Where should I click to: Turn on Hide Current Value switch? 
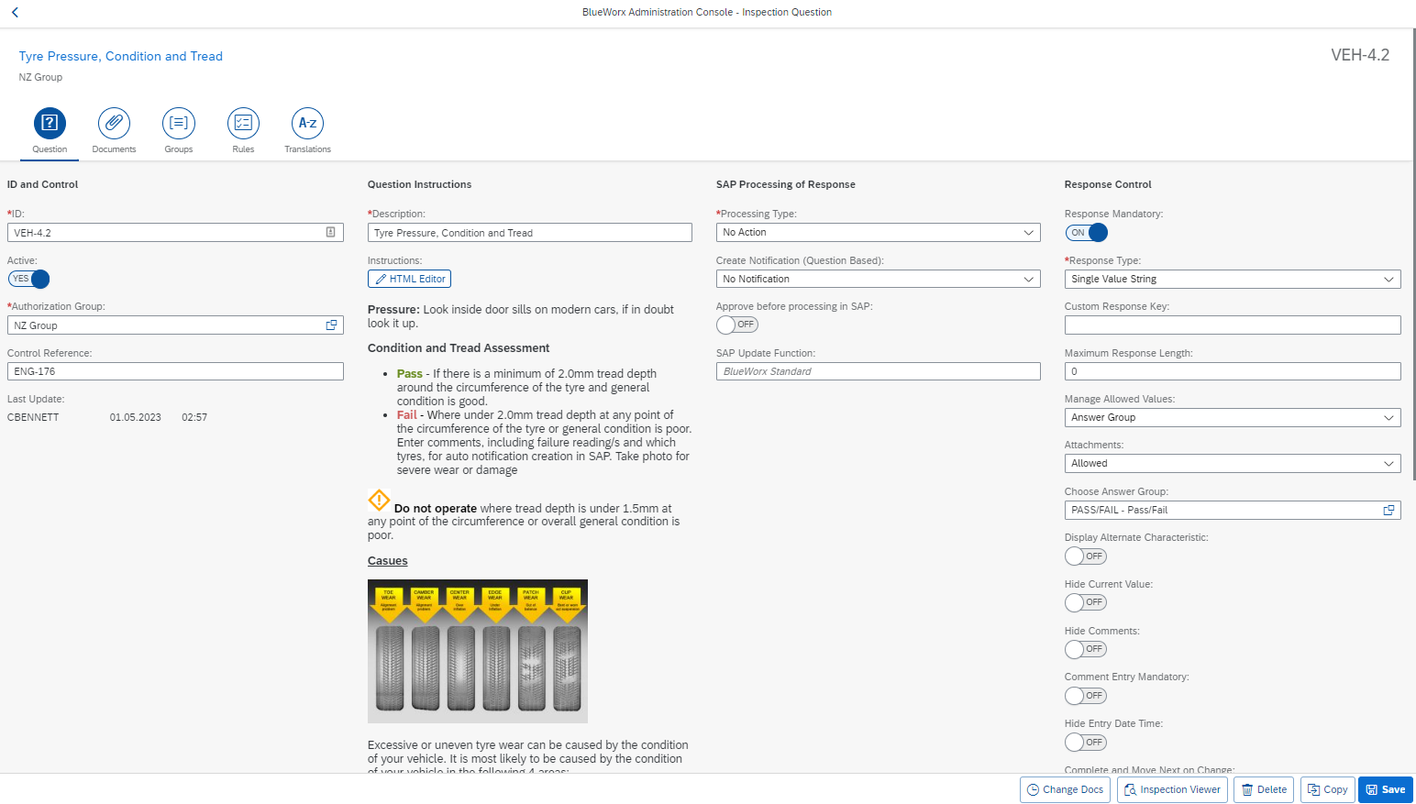click(1086, 602)
